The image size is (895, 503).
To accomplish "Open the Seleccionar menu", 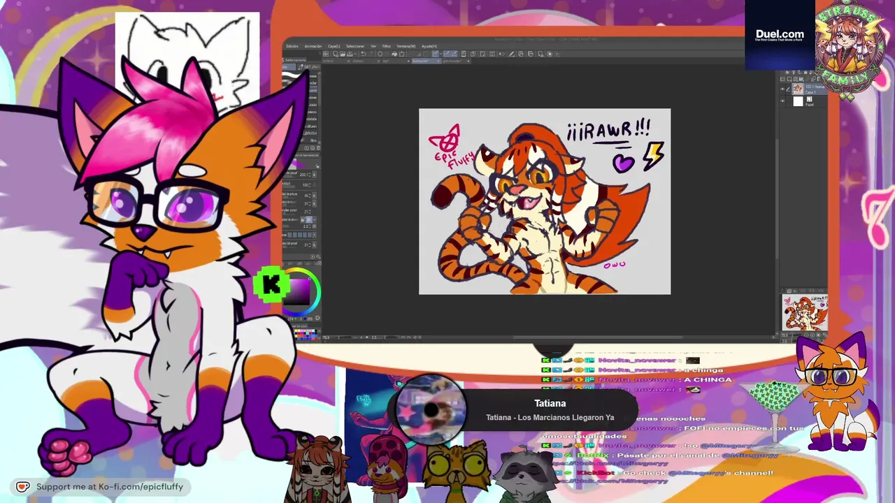I will coord(355,46).
